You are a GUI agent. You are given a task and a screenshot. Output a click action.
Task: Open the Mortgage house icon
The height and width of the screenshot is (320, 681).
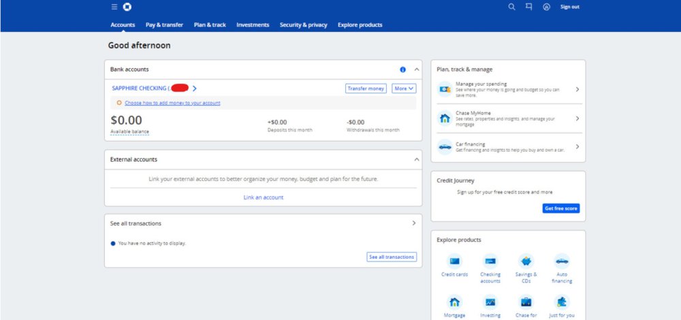454,302
